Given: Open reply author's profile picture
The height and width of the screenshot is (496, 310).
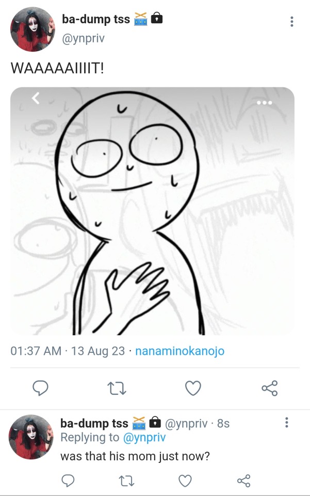Looking at the screenshot, I should (31, 437).
